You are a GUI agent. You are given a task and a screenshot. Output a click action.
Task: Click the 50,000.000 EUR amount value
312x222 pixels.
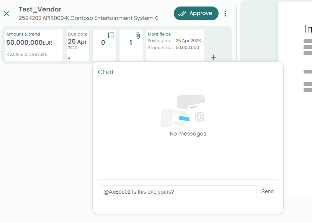tap(29, 42)
